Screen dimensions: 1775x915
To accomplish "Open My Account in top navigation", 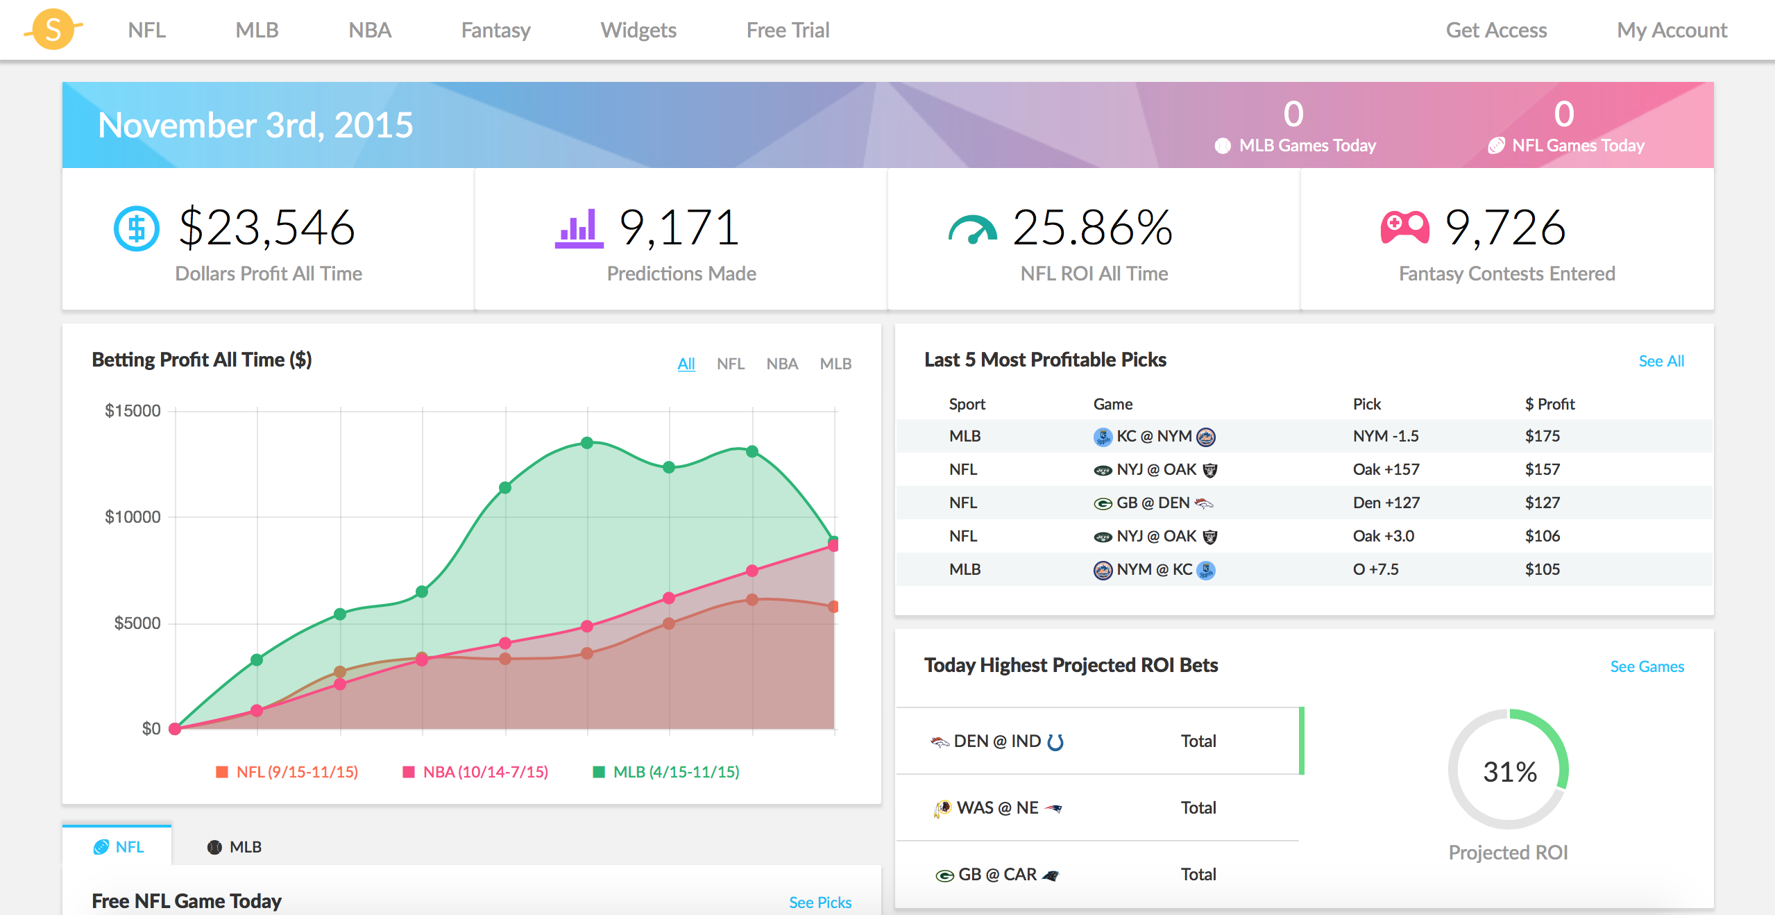I will [x=1671, y=31].
